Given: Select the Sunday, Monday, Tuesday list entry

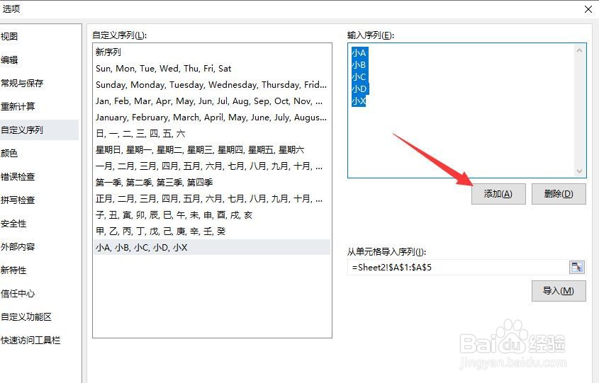Looking at the screenshot, I should tap(212, 85).
